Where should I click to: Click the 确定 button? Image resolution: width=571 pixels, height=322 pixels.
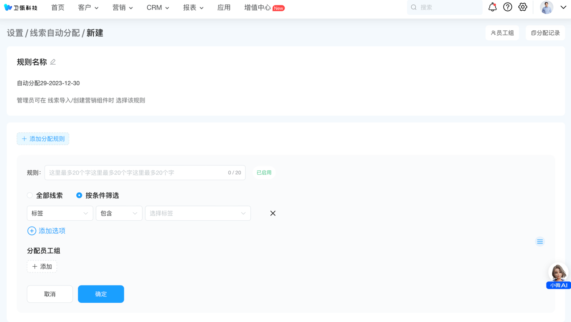pos(101,294)
